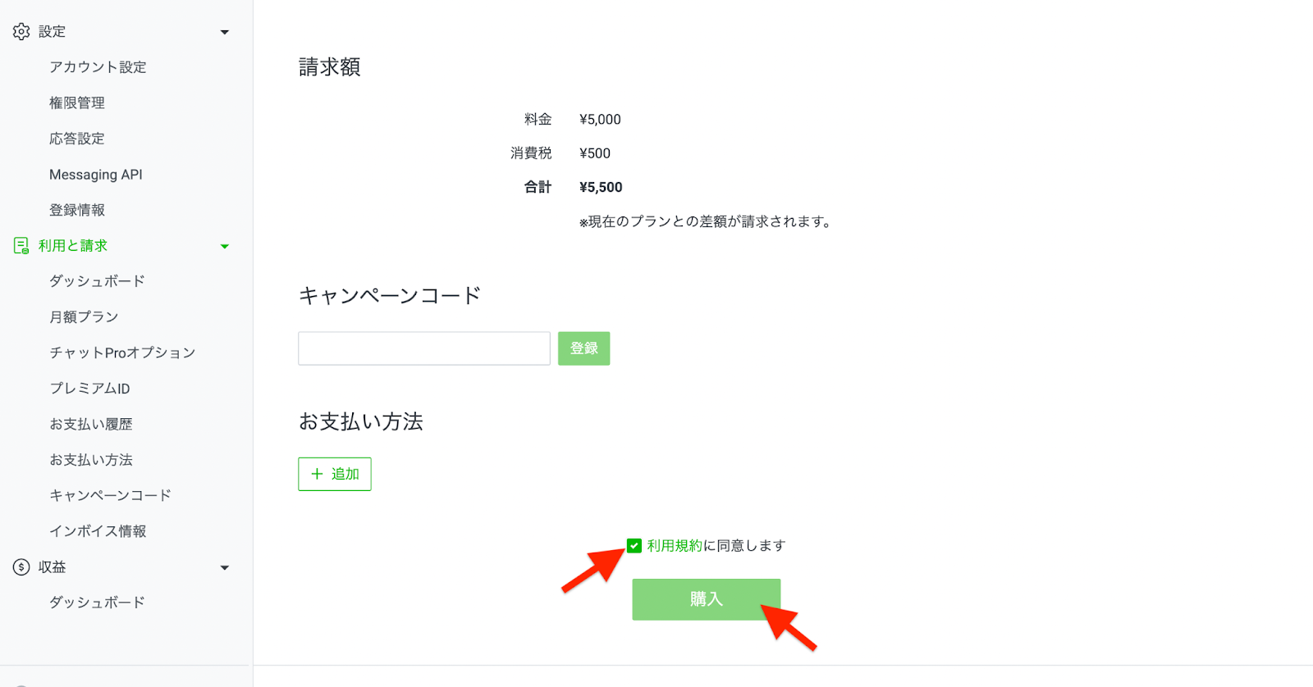Go to 月額プラン page
This screenshot has width=1313, height=687.
[x=84, y=317]
